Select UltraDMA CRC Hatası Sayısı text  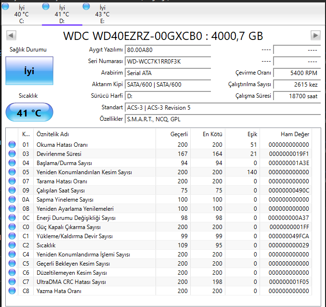point(71,282)
